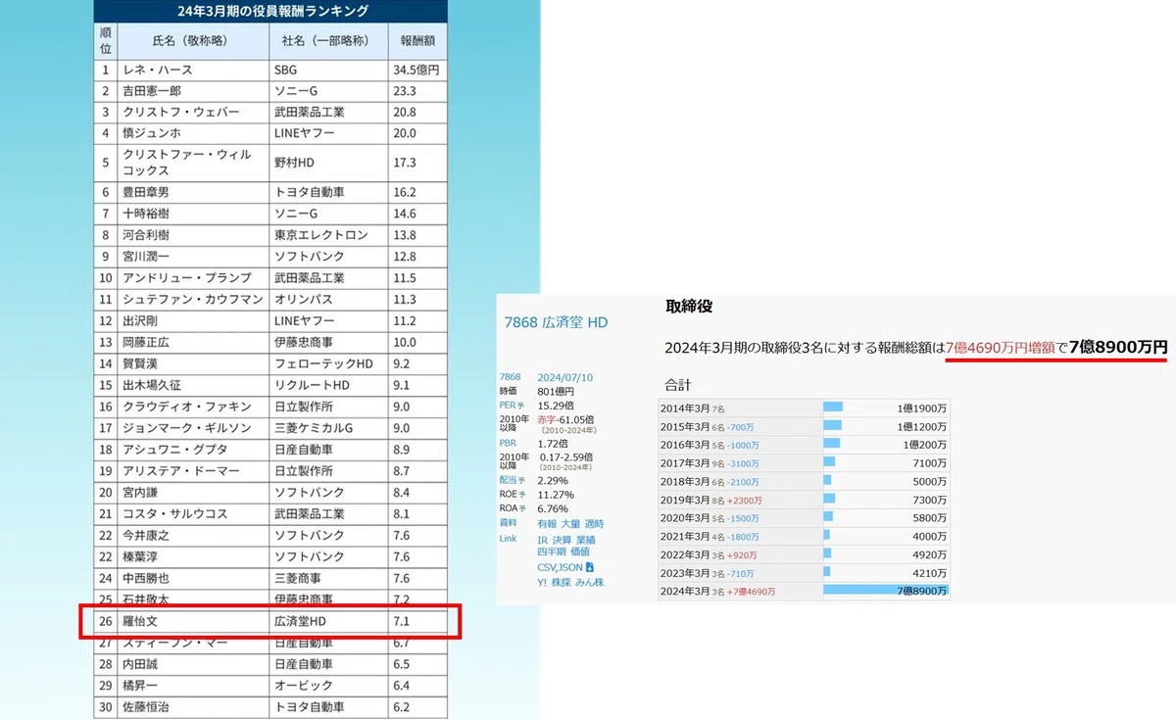Click the 氏名（敬称略）column header
The width and height of the screenshot is (1176, 720).
pyautogui.click(x=192, y=42)
